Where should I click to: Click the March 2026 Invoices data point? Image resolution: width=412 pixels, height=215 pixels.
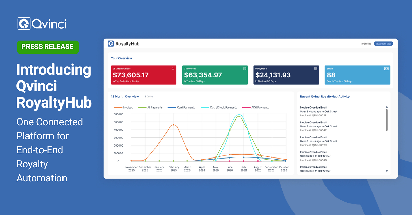click(x=187, y=150)
